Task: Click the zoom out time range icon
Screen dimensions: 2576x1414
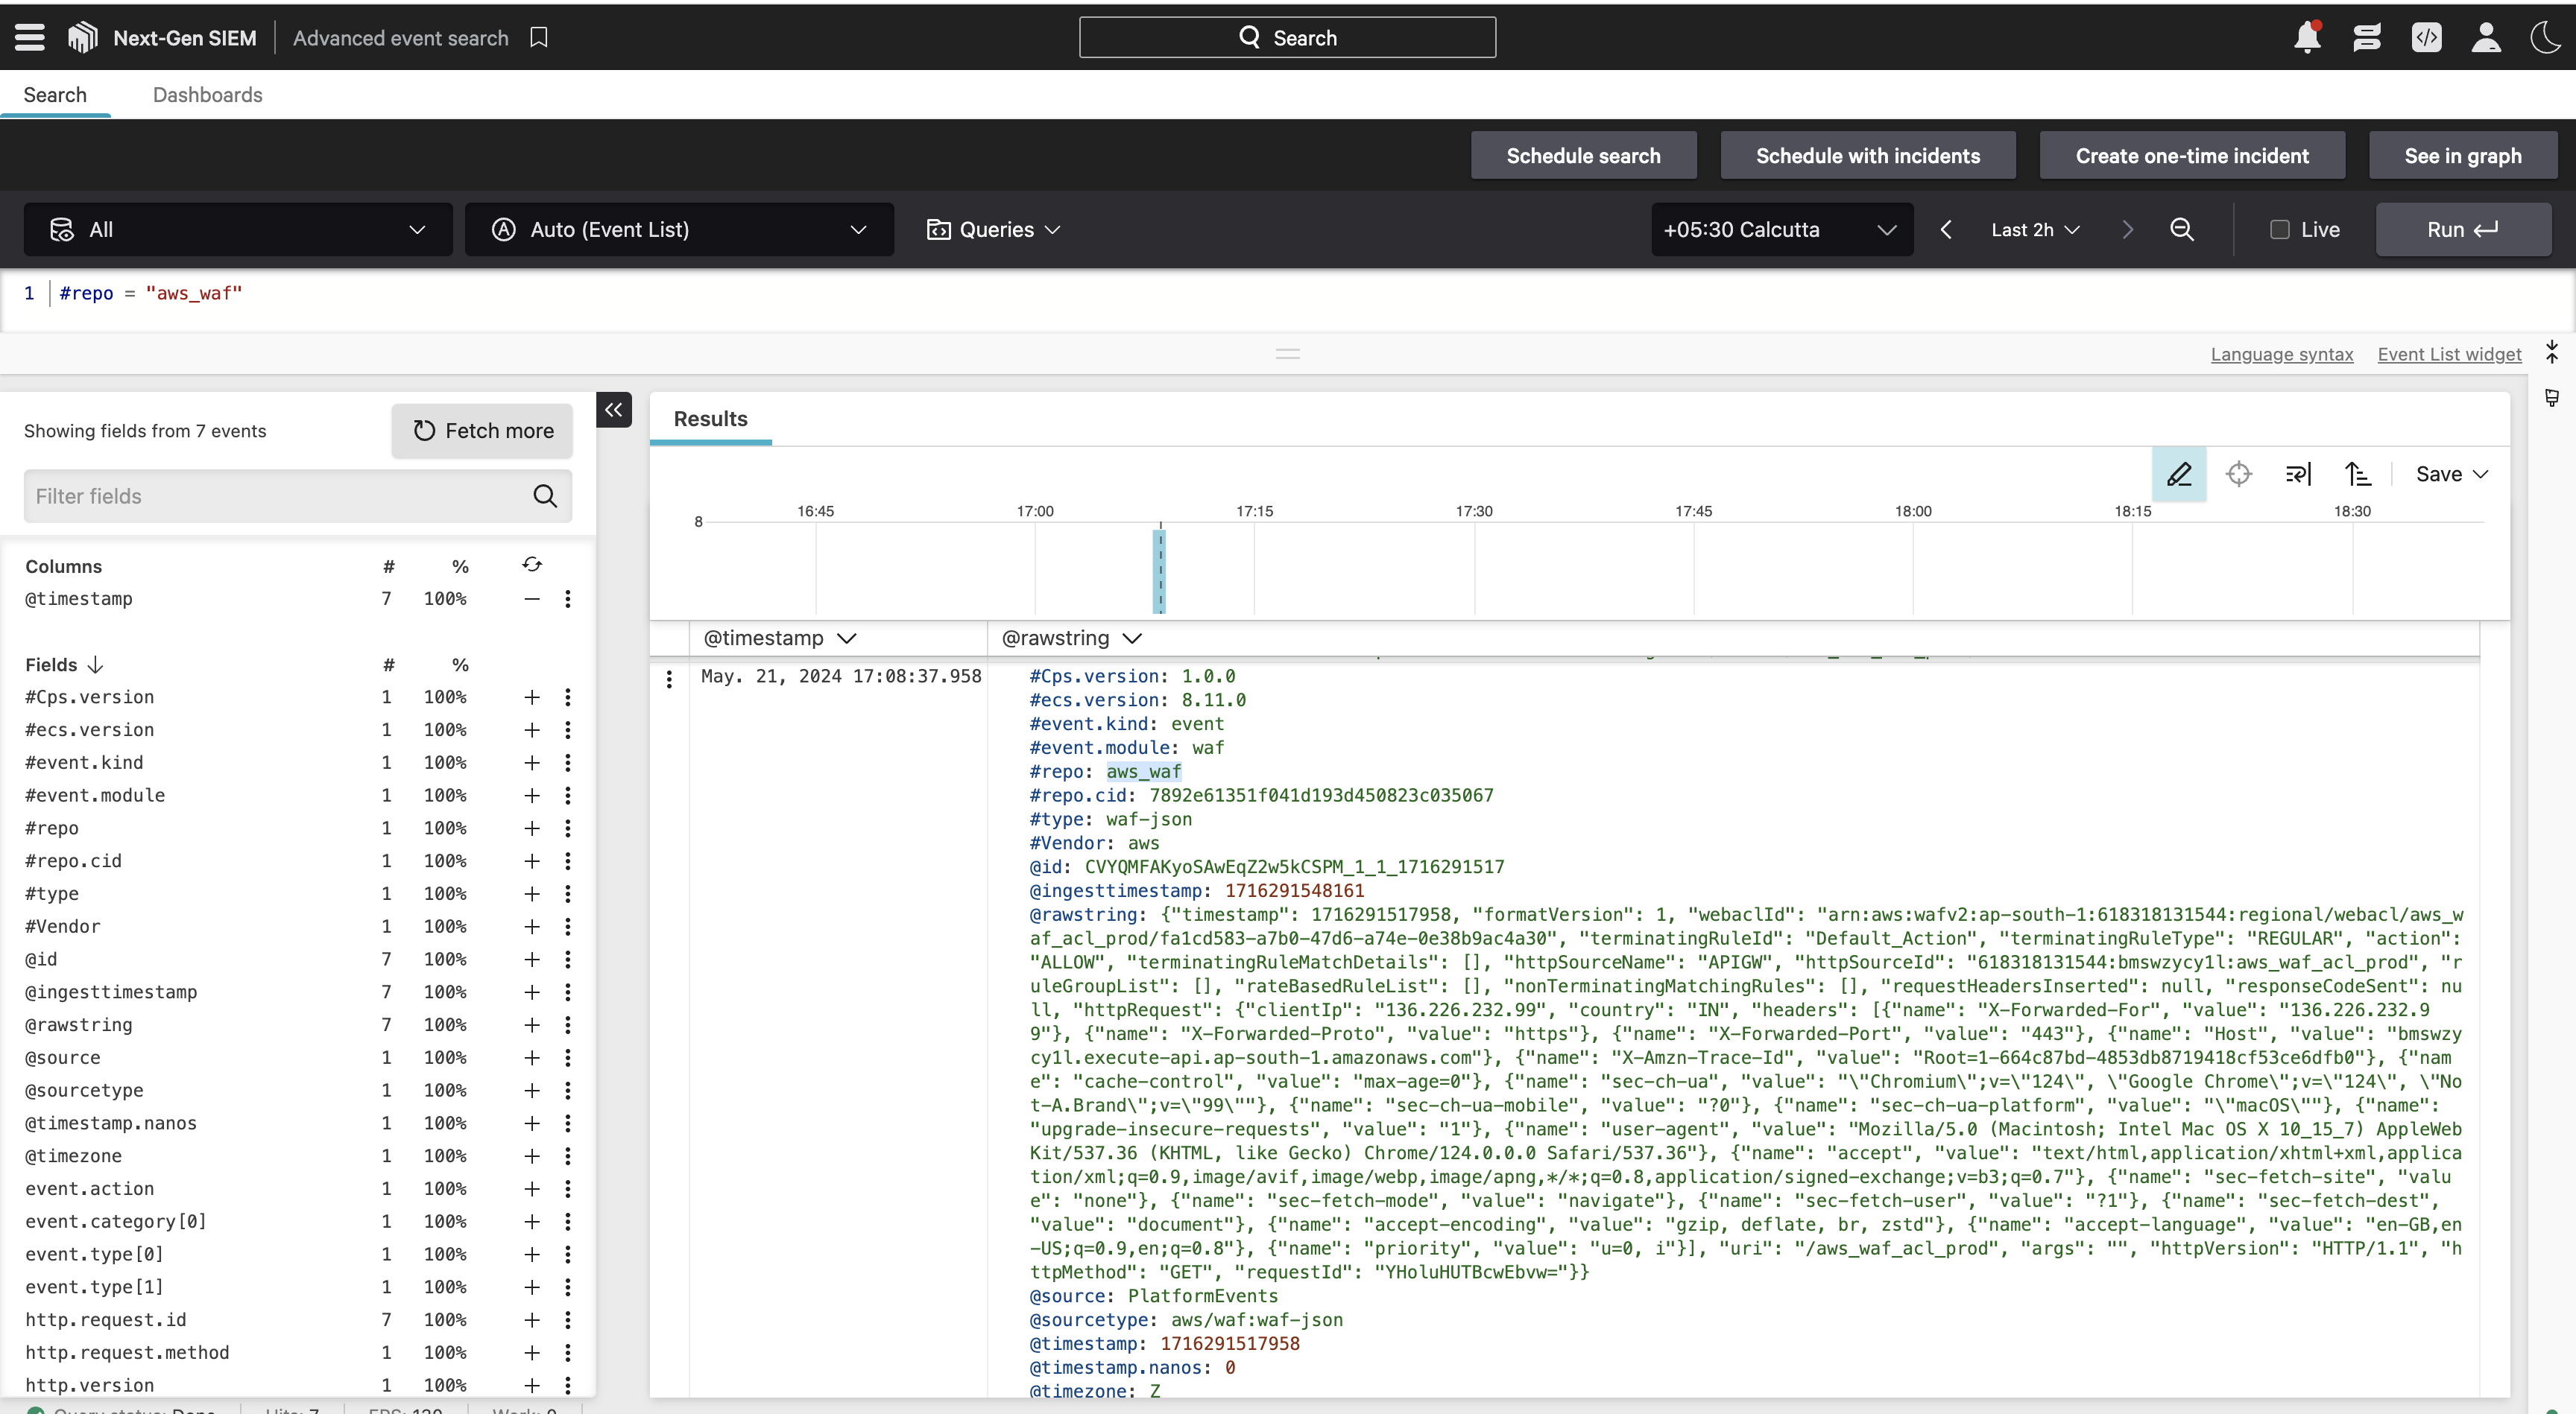Action: [2181, 230]
